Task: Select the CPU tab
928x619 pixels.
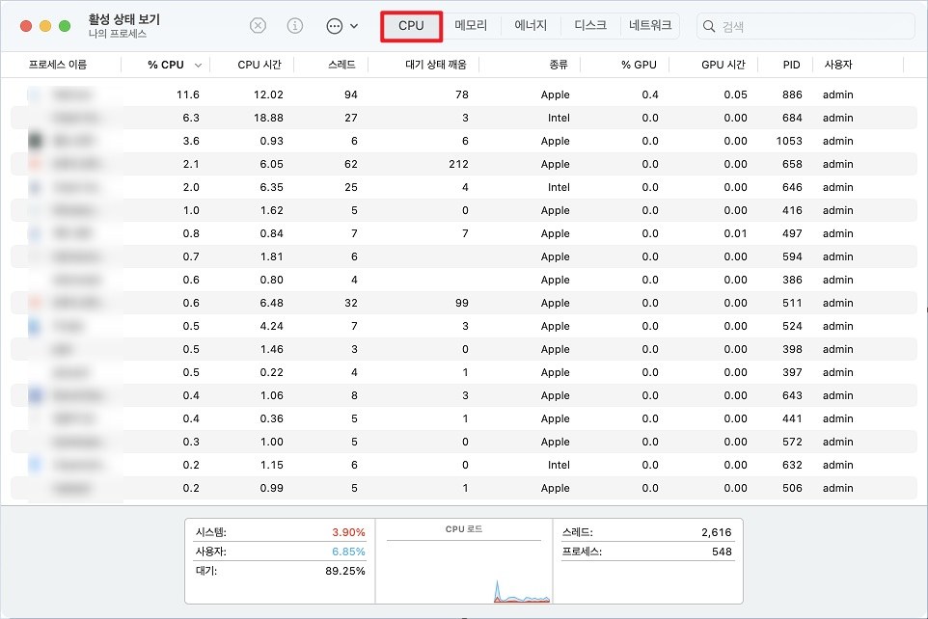Action: click(x=411, y=26)
